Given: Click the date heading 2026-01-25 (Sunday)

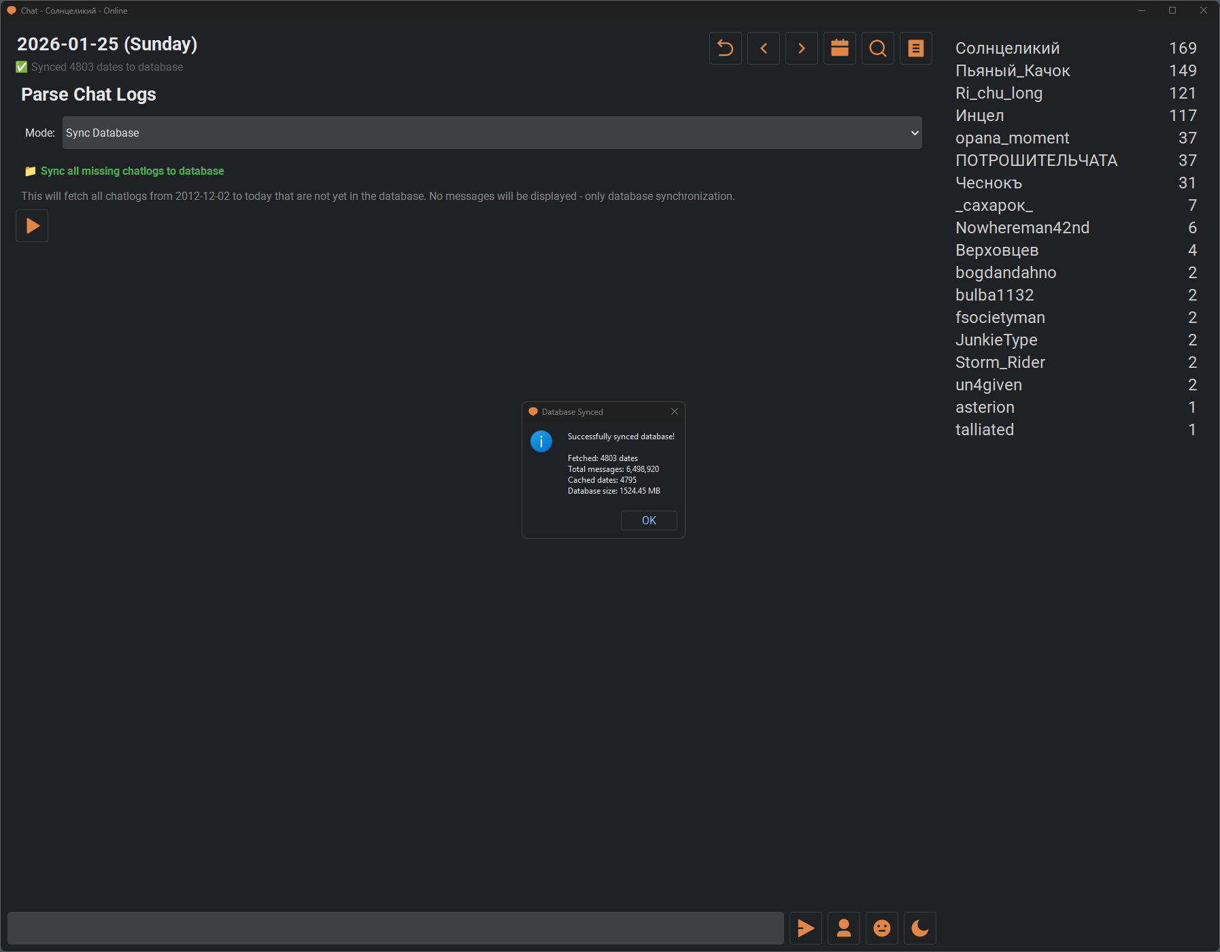Looking at the screenshot, I should tap(107, 44).
